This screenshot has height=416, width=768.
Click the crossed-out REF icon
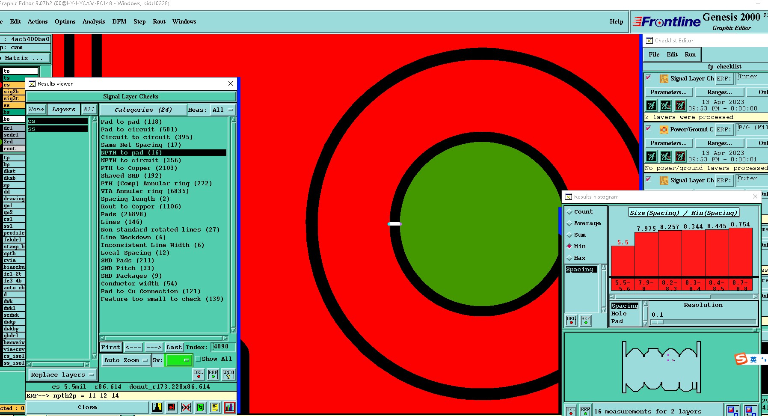tap(186, 407)
